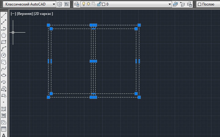Open the Insert Block tool
220x137 pixels.
tap(4, 89)
